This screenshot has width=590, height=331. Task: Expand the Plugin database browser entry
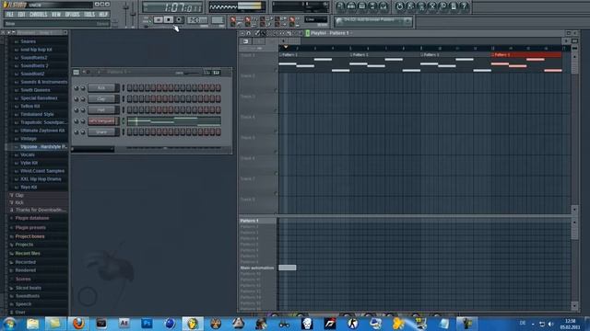click(32, 218)
